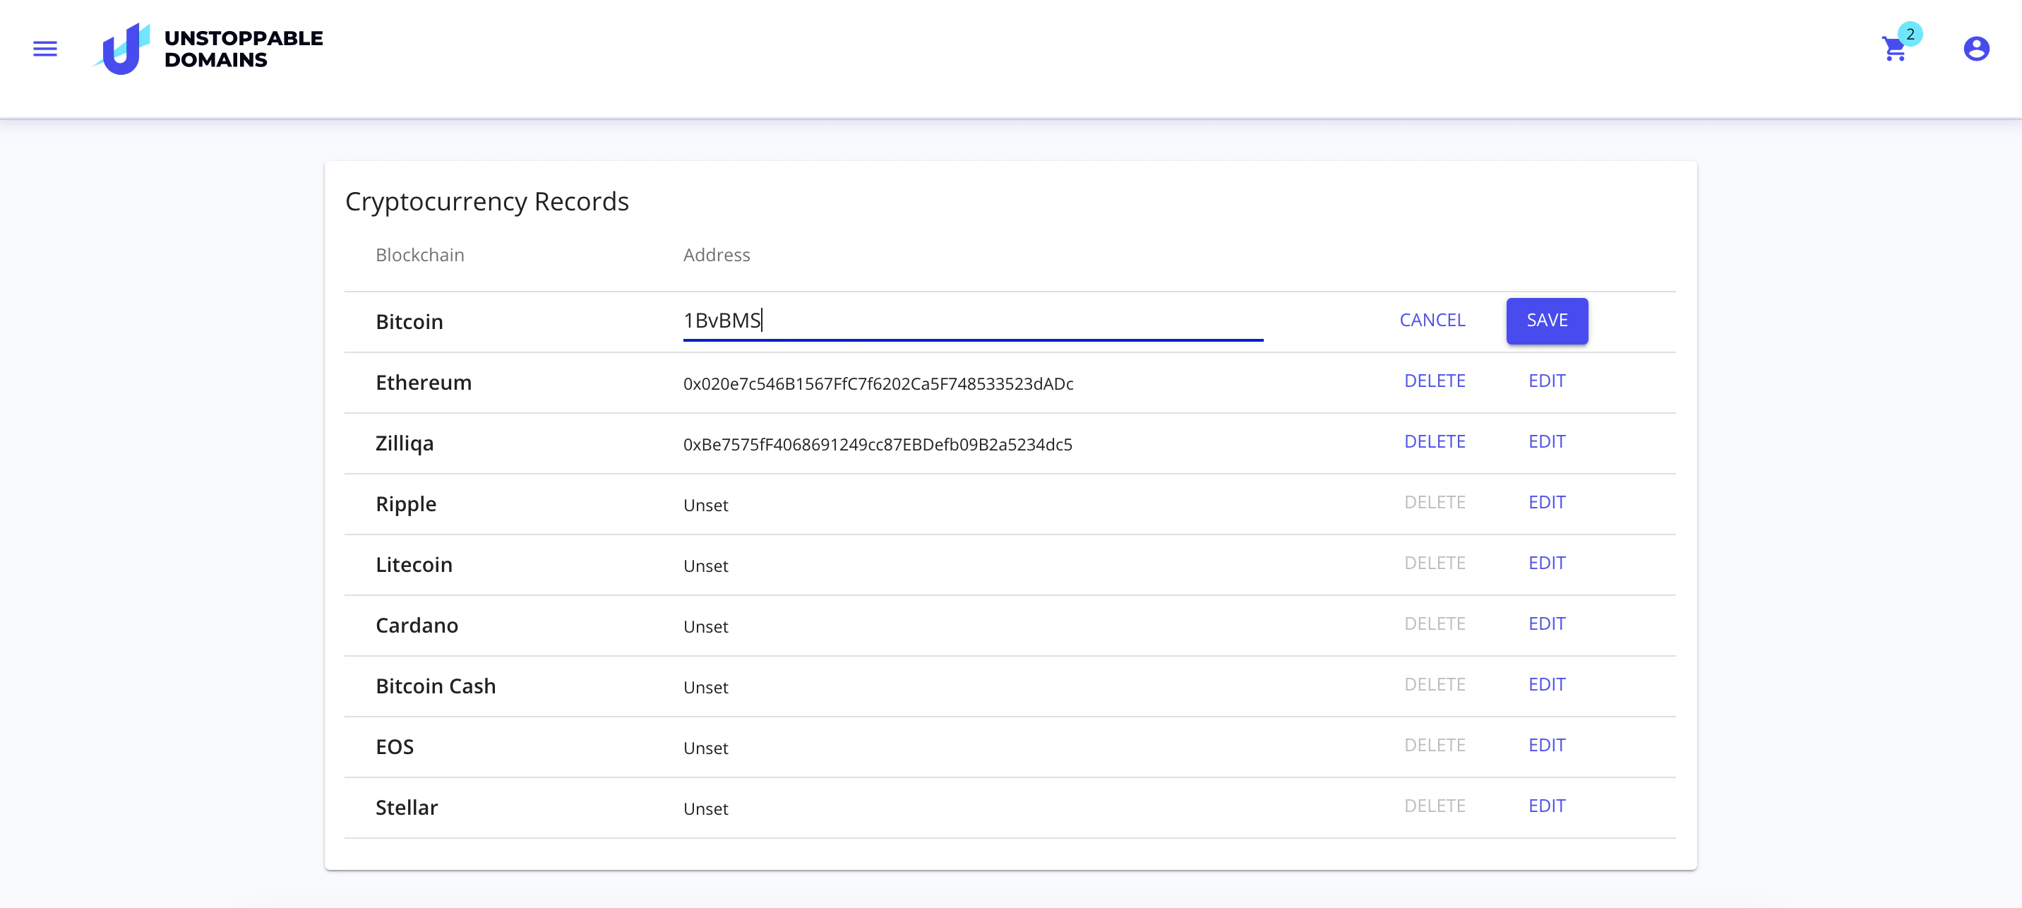Viewport: 2022px width, 908px height.
Task: Click the greyed Delete for Litecoin
Action: click(x=1434, y=563)
